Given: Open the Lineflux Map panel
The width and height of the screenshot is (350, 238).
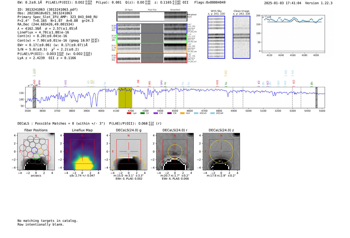Looking at the screenshot, I should 82,152.
